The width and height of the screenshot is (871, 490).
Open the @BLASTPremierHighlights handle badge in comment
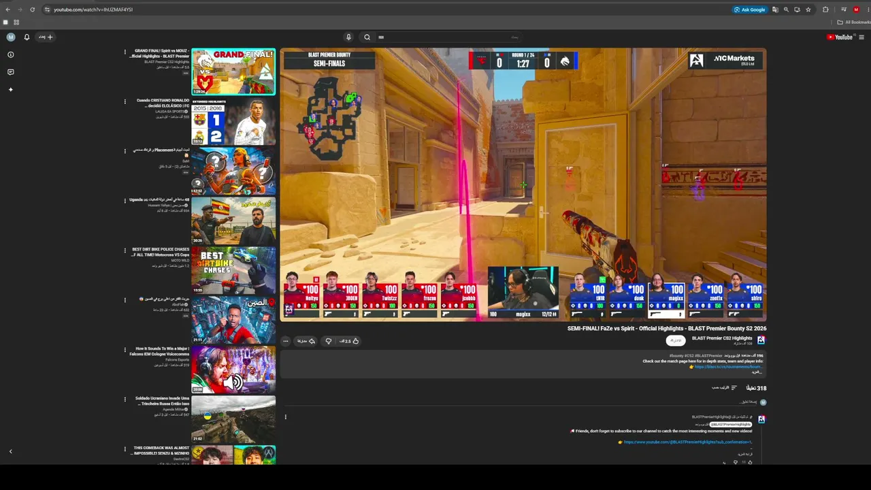coord(730,425)
